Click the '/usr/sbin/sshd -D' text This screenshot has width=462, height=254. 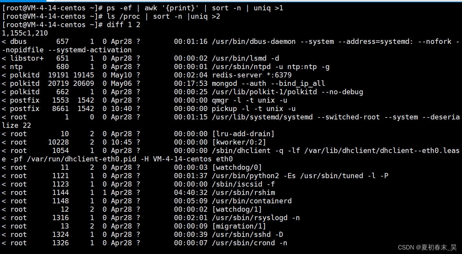coord(247,234)
